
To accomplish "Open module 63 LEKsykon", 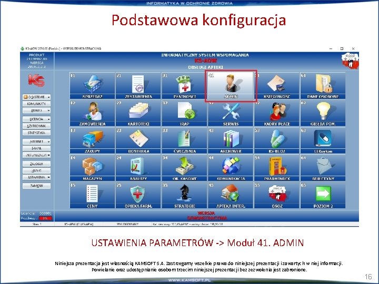I will point(323,140).
